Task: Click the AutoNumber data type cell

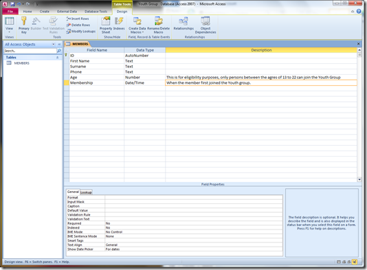Action: pos(144,56)
